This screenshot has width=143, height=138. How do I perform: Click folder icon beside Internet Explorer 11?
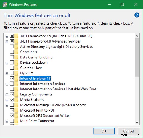16,78
